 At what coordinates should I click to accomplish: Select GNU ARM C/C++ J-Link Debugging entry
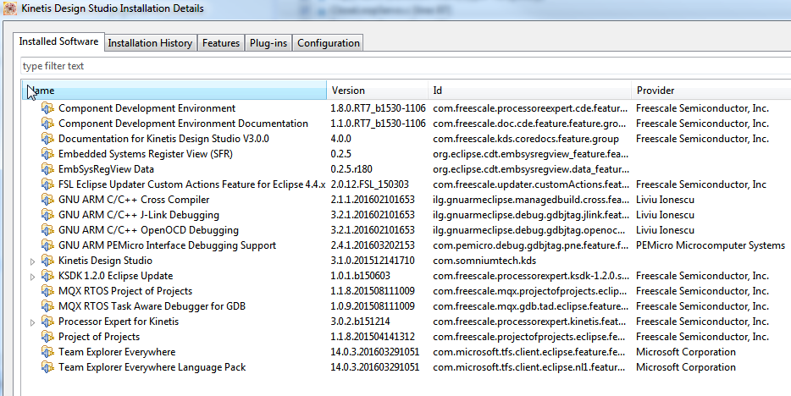139,215
